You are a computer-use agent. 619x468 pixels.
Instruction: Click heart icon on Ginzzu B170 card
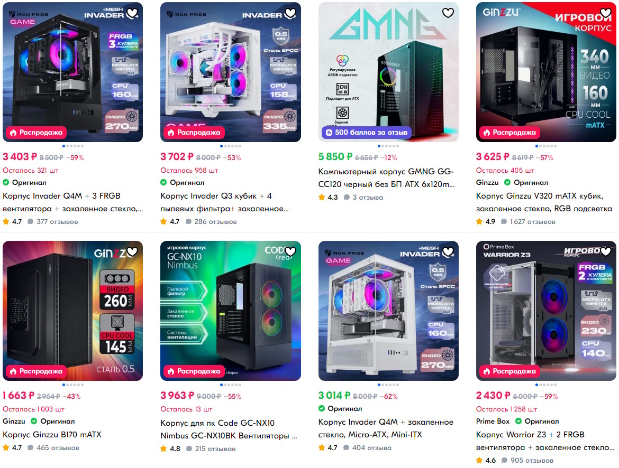click(132, 251)
